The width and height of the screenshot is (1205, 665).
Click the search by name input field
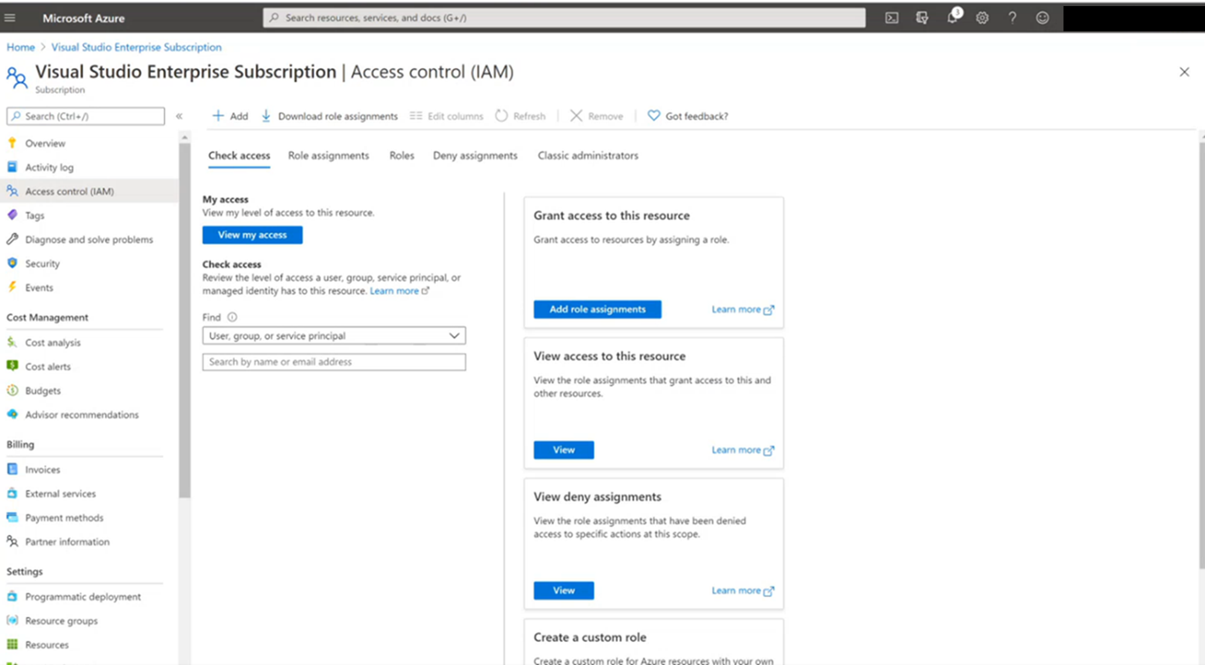tap(334, 361)
